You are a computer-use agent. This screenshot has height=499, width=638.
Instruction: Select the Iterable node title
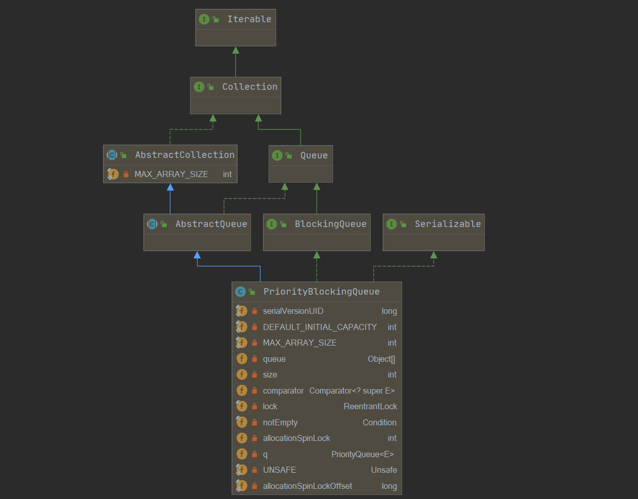pyautogui.click(x=249, y=19)
